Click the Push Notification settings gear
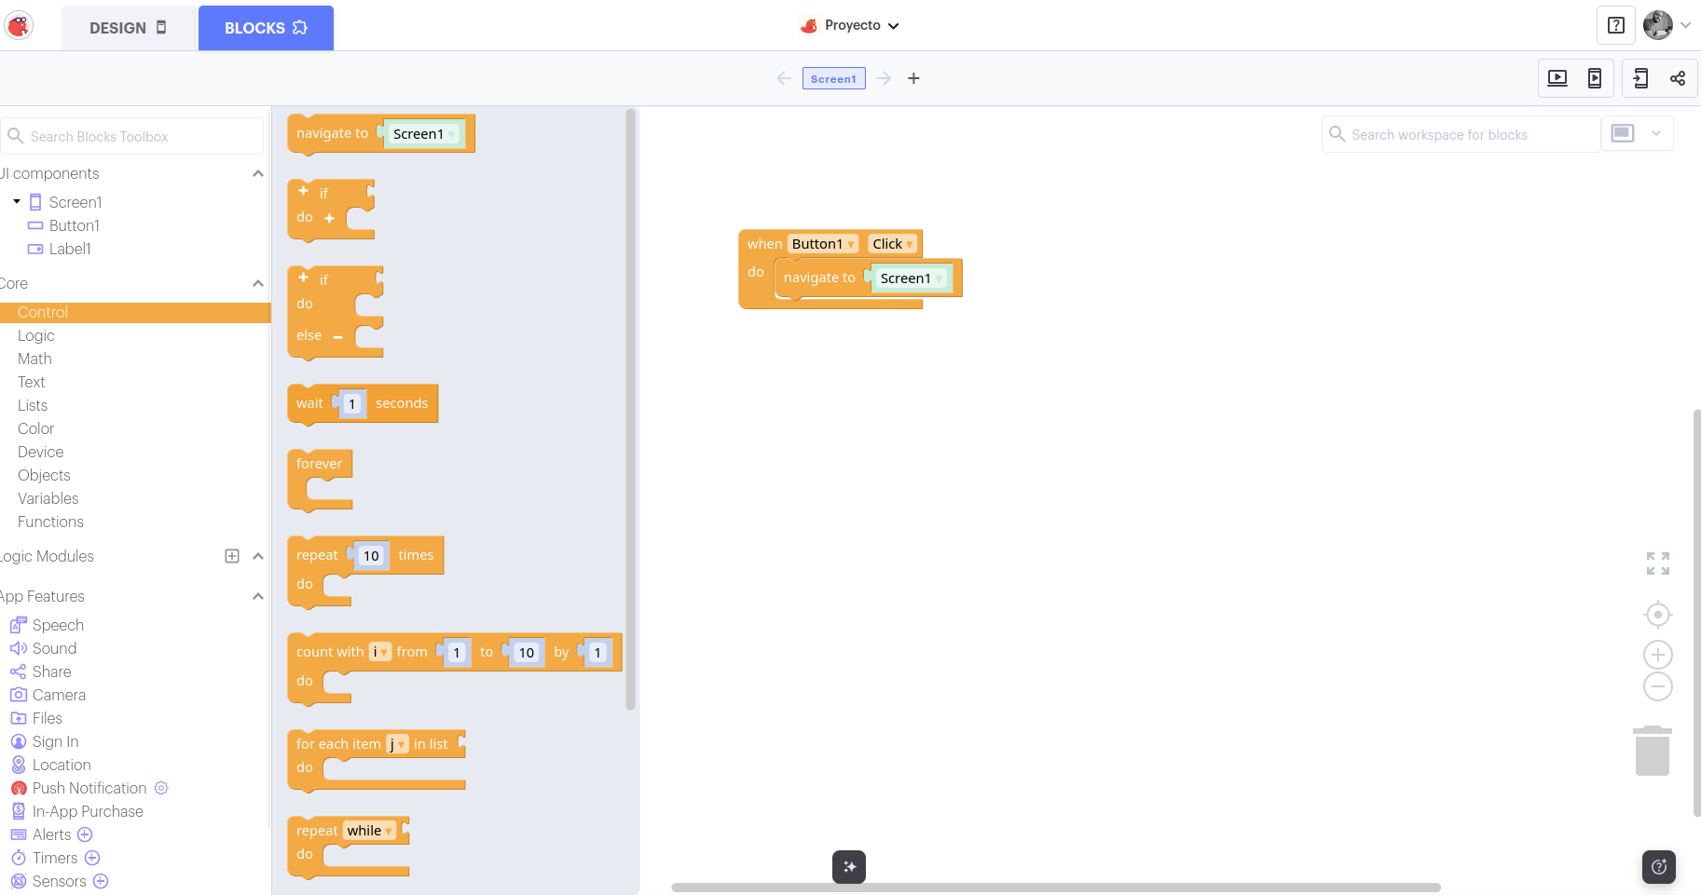 click(161, 788)
